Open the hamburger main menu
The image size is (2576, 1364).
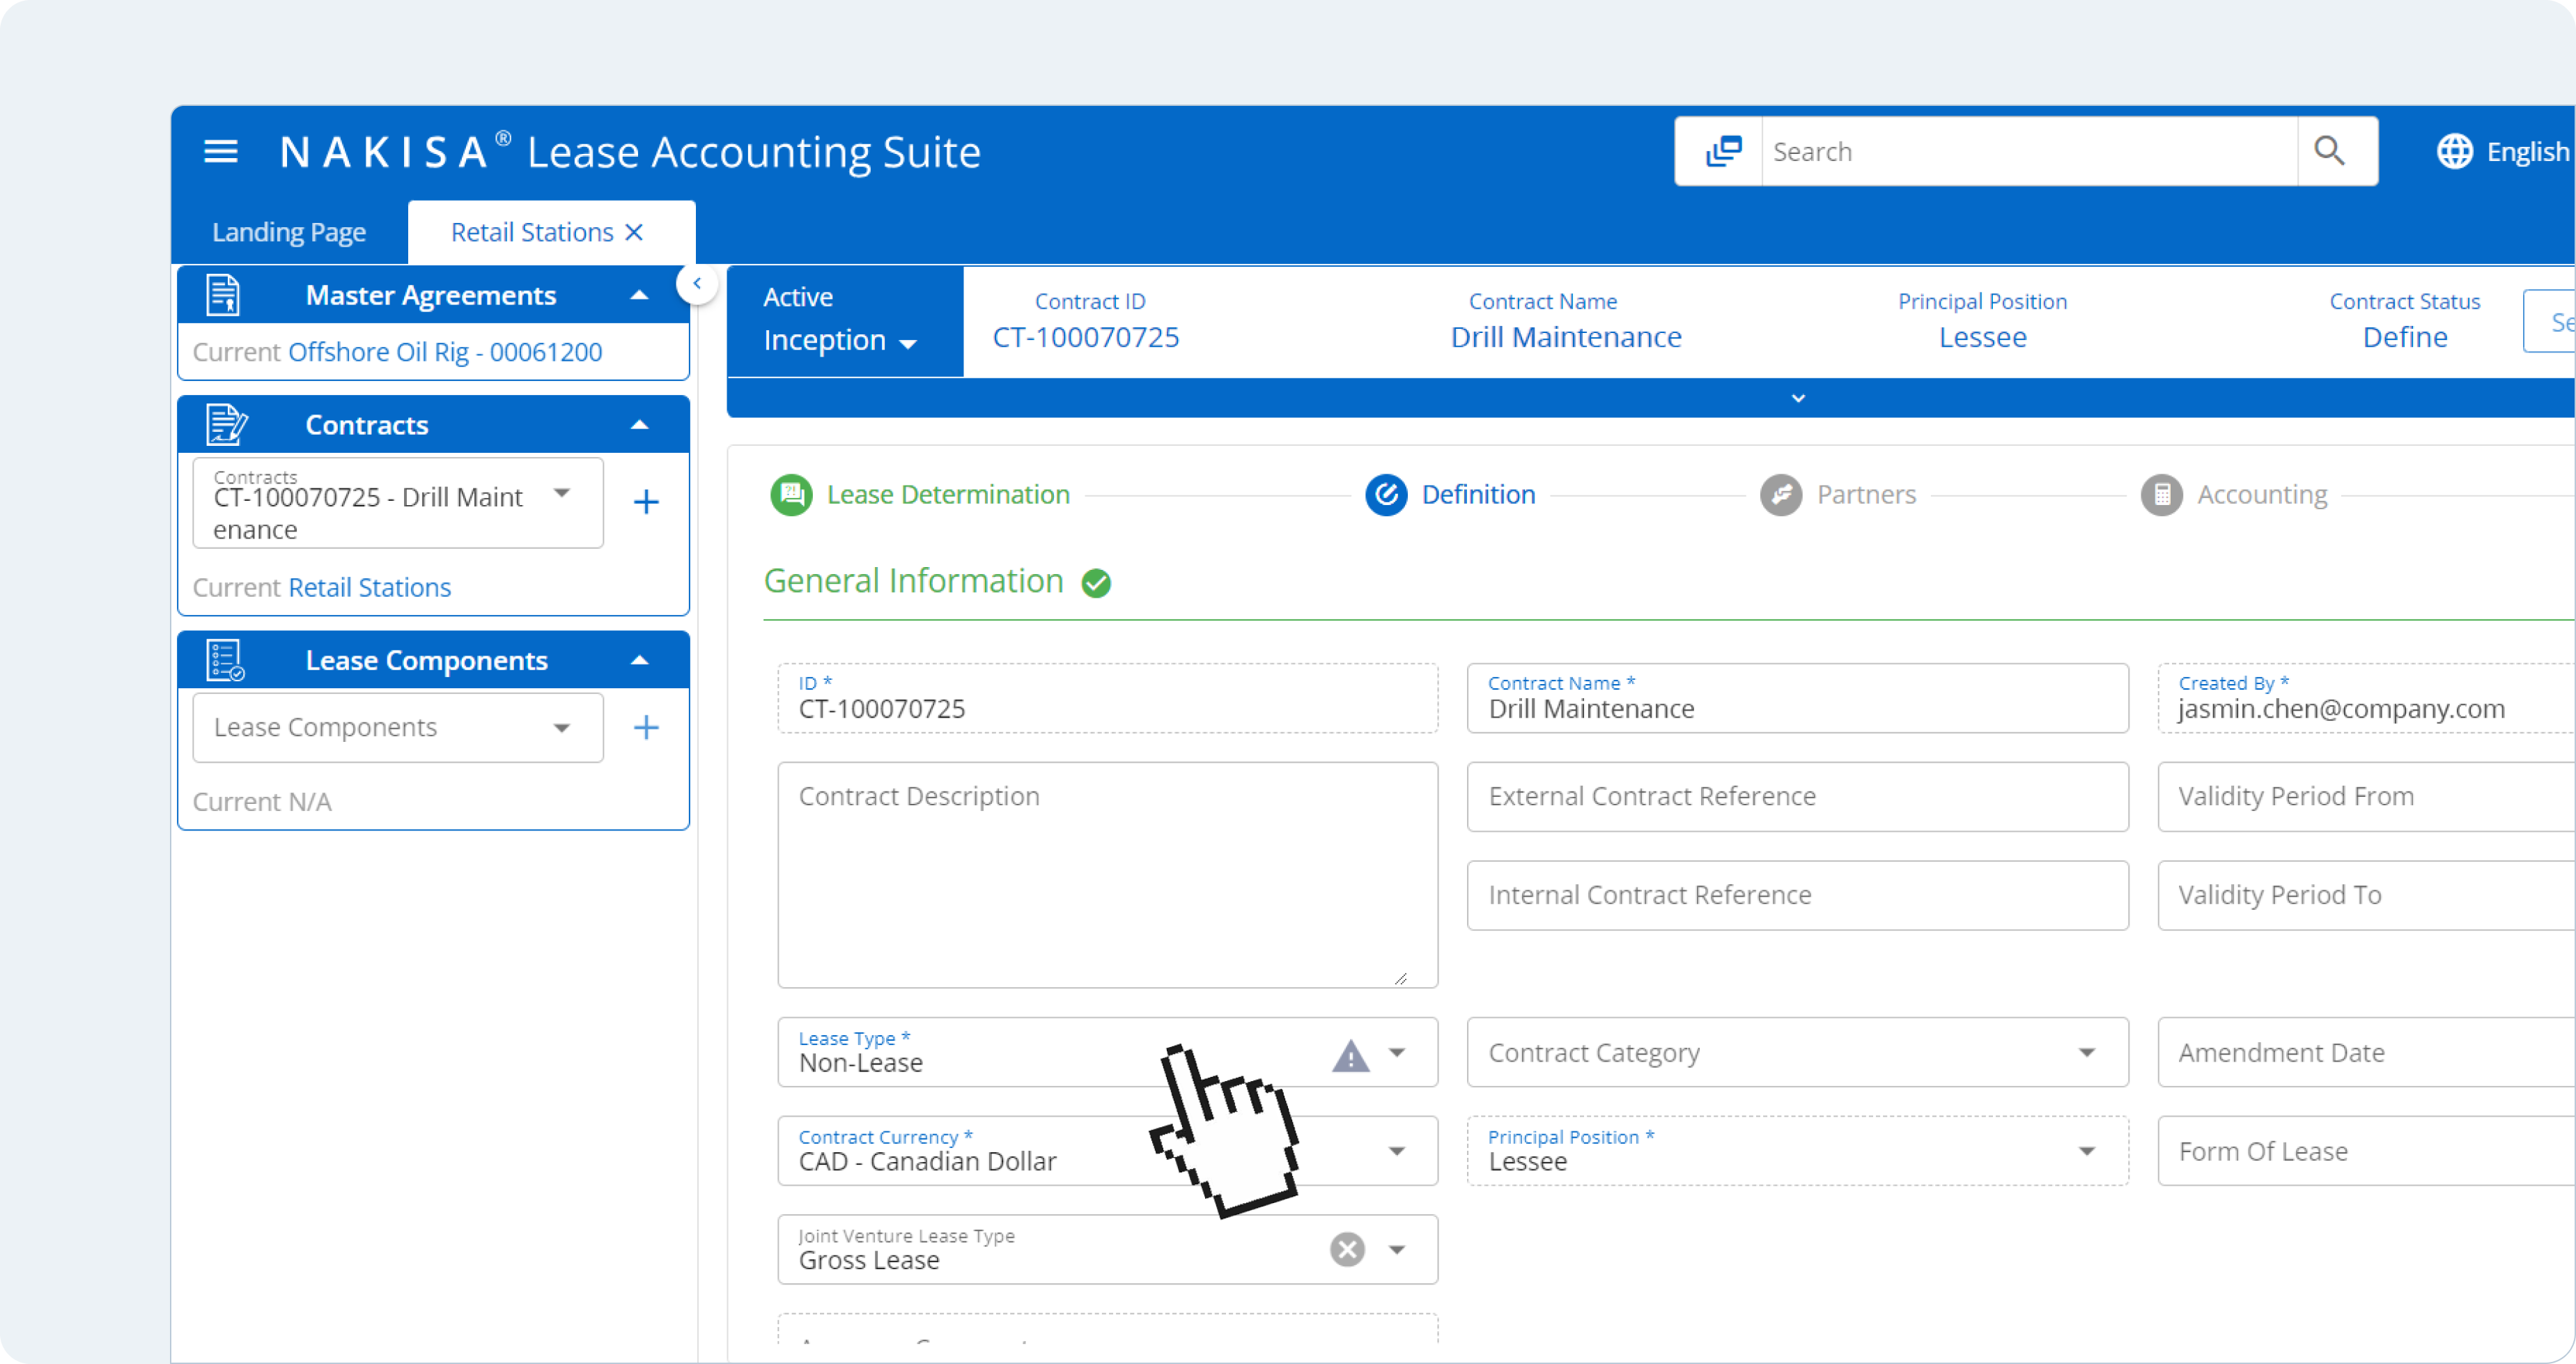coord(221,152)
